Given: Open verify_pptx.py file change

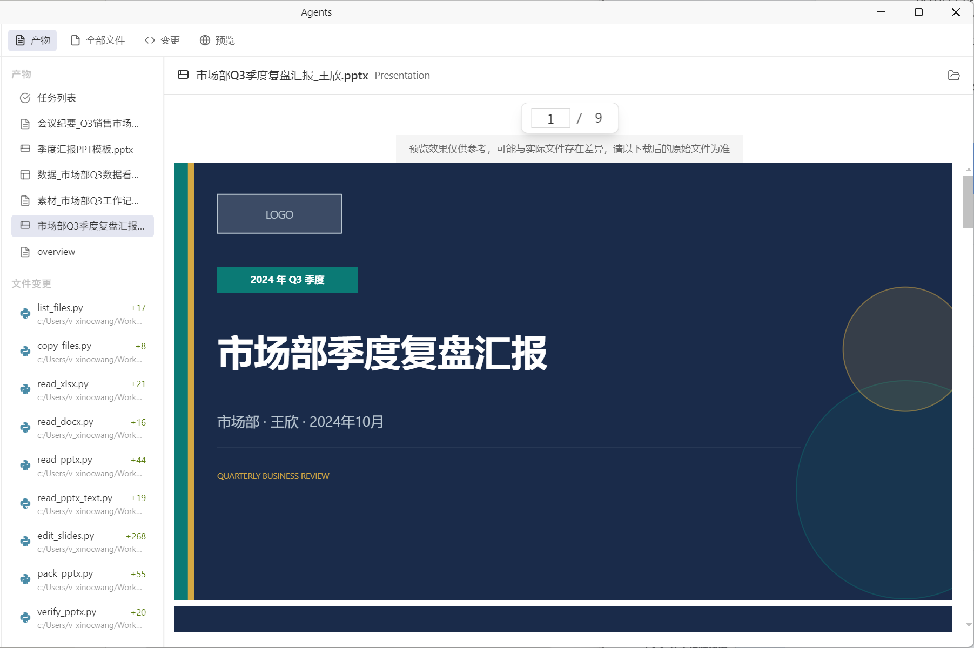Looking at the screenshot, I should 66,612.
